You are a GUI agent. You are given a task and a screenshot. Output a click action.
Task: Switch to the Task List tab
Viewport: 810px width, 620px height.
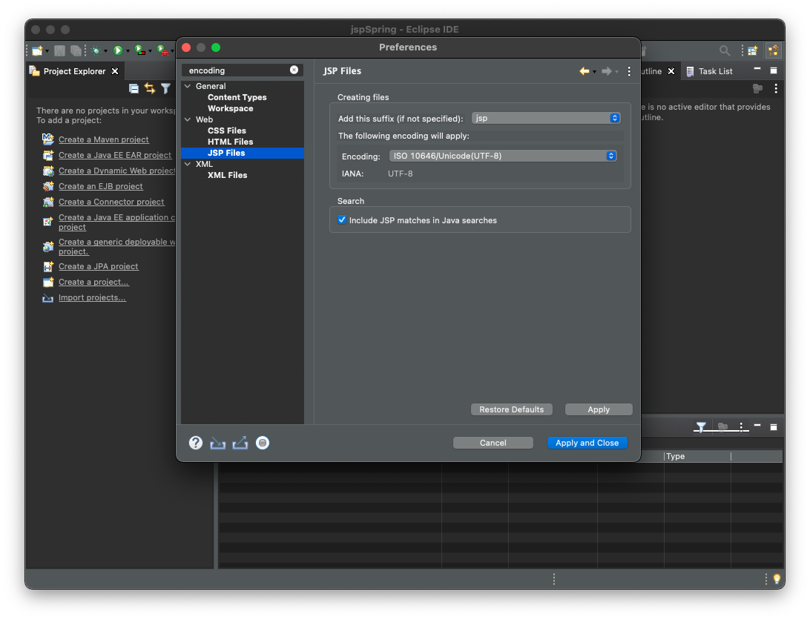[x=709, y=71]
